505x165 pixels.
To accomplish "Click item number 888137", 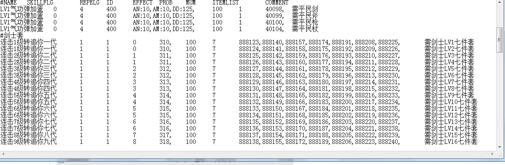I will coord(249,136).
